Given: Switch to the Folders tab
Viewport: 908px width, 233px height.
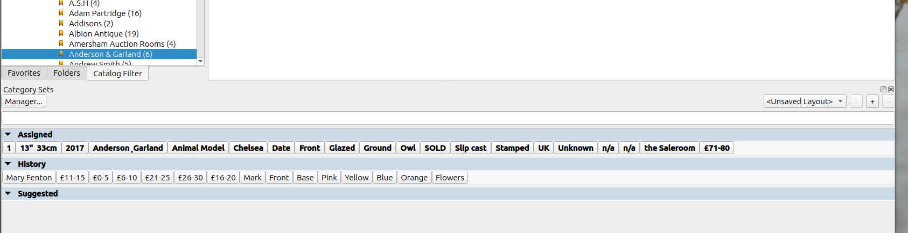Looking at the screenshot, I should pyautogui.click(x=67, y=73).
